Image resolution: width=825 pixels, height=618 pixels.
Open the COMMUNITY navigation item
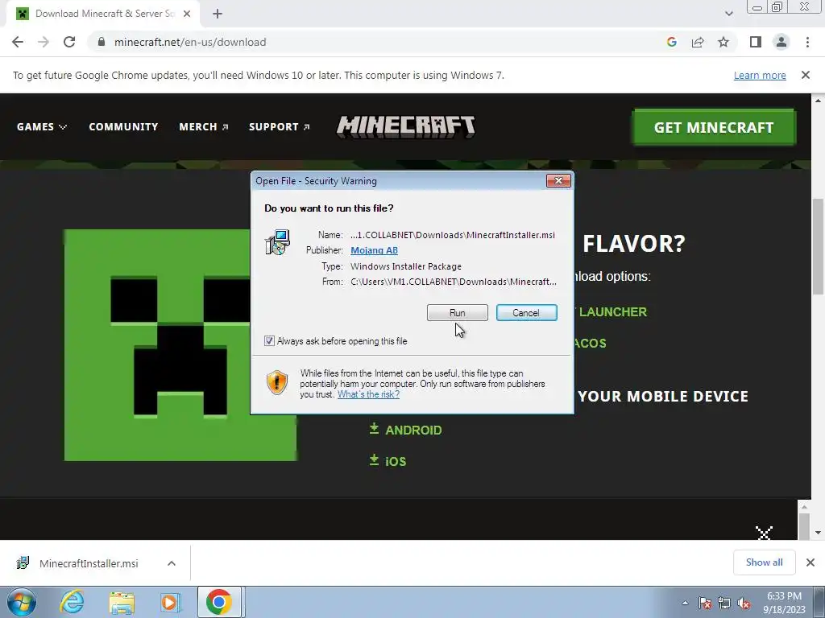click(x=123, y=126)
